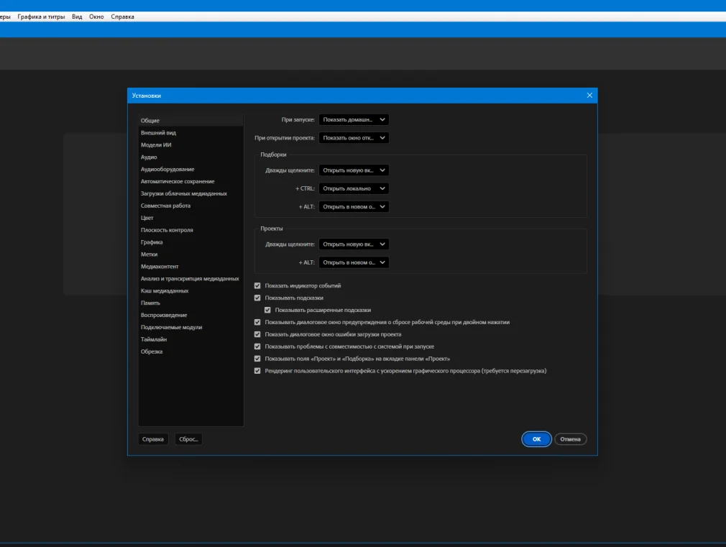The width and height of the screenshot is (726, 547).
Task: Select Внешний вид category in sidebar
Action: pyautogui.click(x=158, y=133)
